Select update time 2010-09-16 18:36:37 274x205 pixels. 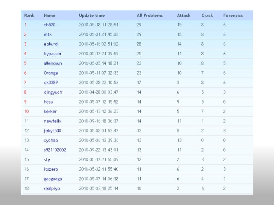coord(99,121)
